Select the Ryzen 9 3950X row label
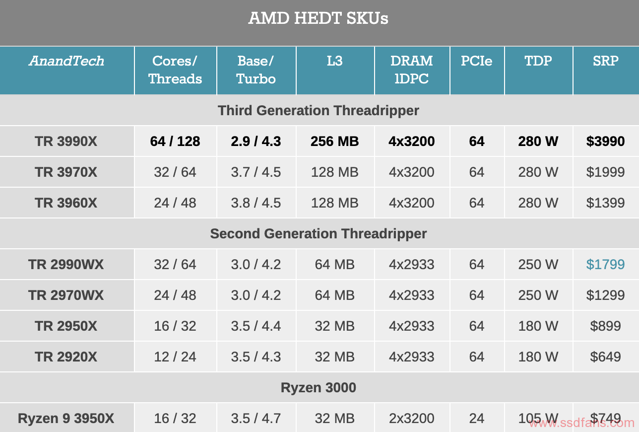 (x=66, y=419)
